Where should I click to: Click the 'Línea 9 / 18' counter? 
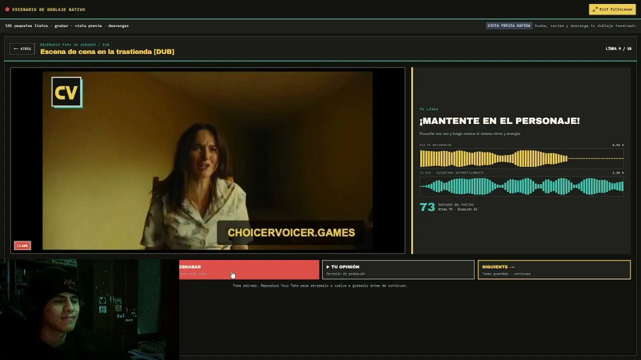pos(618,49)
